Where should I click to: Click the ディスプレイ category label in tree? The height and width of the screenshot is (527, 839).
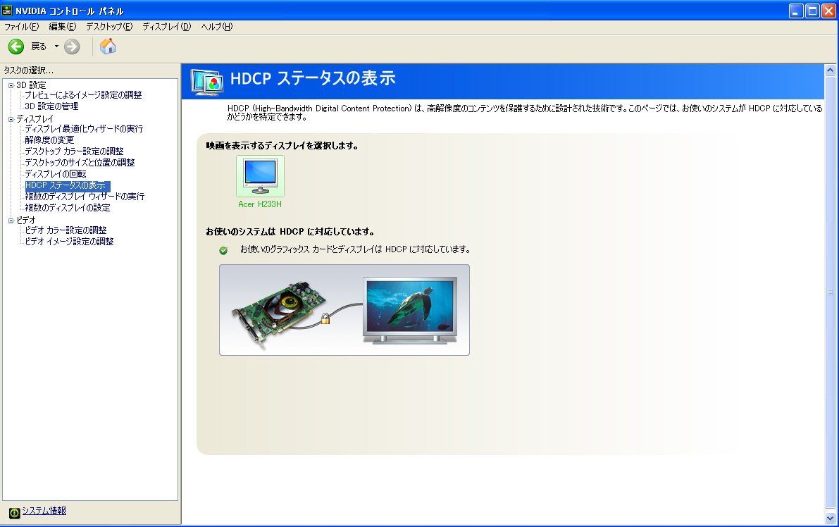pos(35,119)
